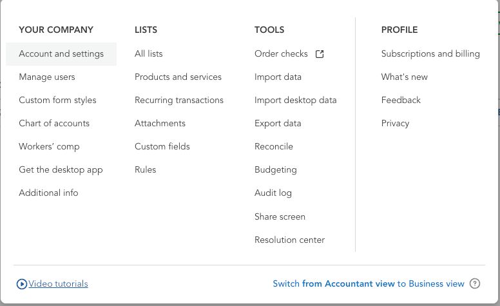Select What's new

point(405,77)
